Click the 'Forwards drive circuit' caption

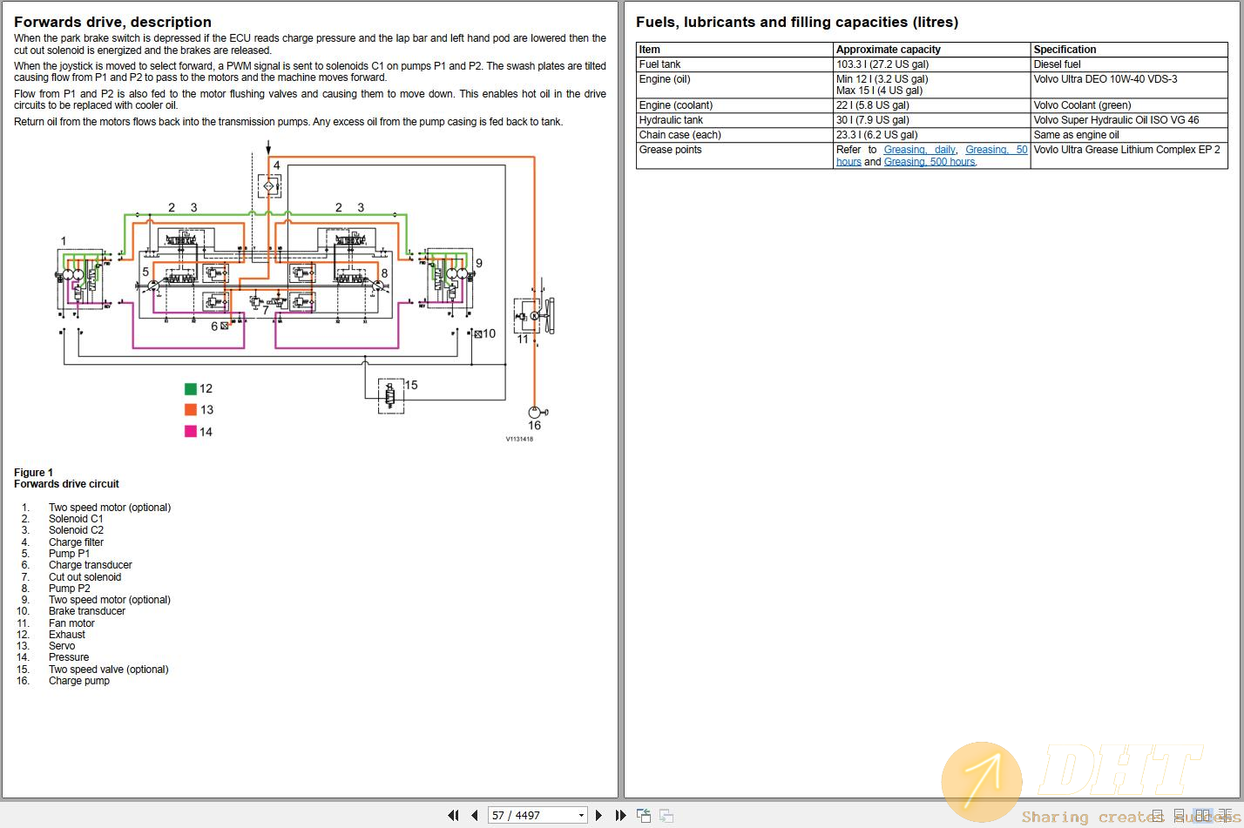[x=66, y=484]
